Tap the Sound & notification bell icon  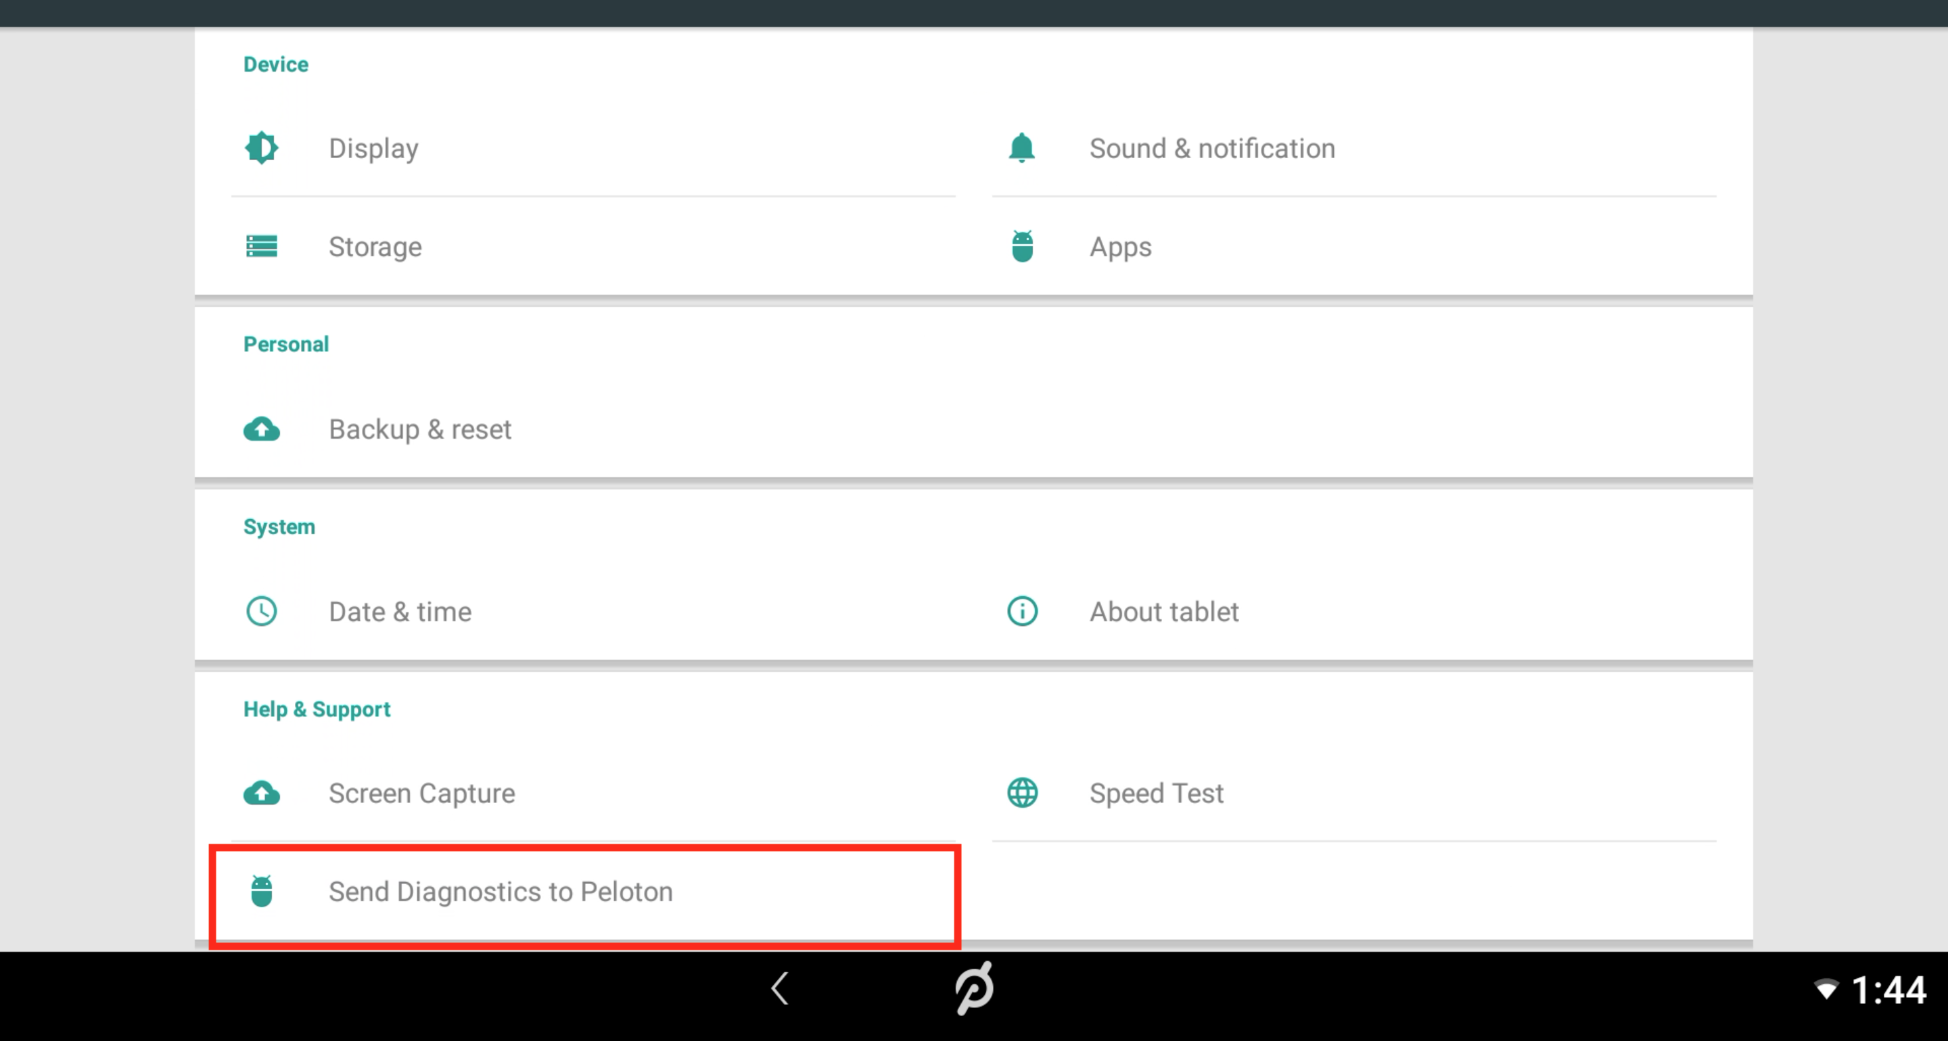(1021, 147)
